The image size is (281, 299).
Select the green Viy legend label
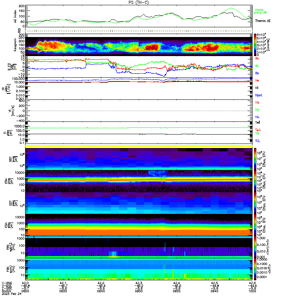[257, 110]
